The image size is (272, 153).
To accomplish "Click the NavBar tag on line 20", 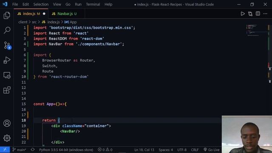I will click(70, 131).
